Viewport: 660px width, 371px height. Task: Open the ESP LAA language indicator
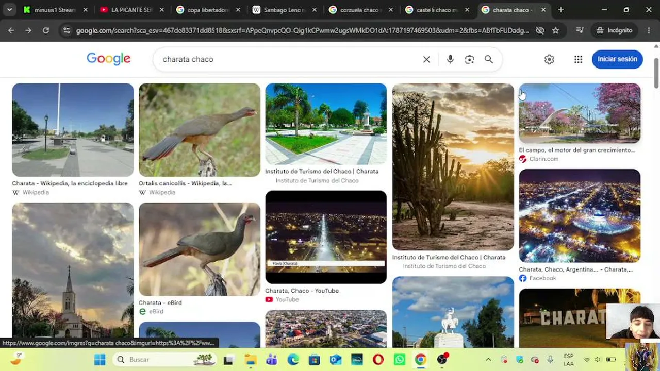tap(569, 360)
